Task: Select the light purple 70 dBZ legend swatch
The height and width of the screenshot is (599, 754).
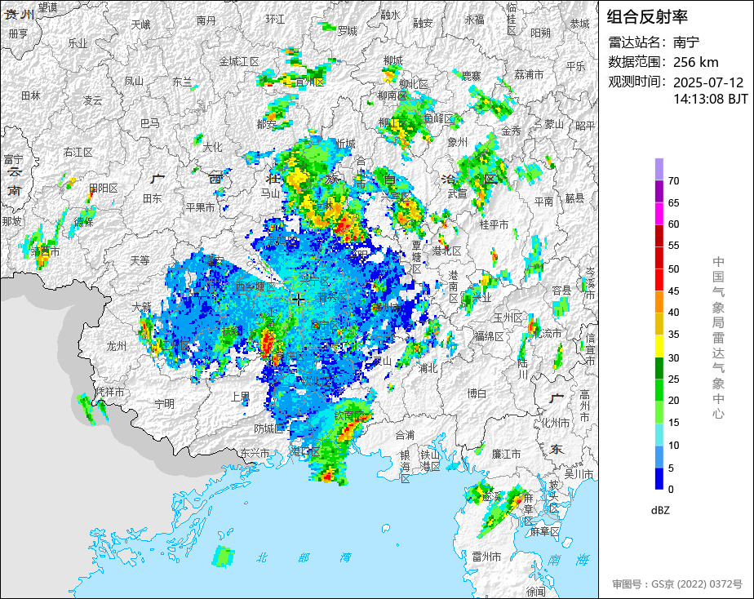Action: click(659, 169)
